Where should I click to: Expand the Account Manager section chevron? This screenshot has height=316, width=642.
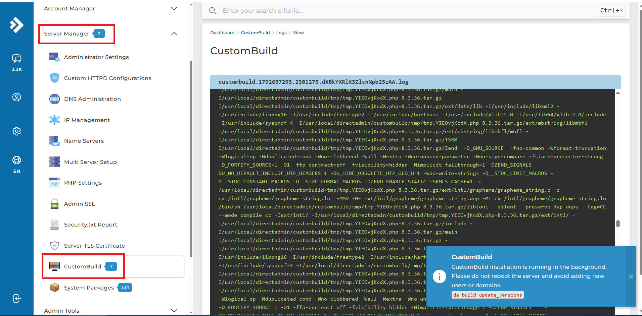[174, 8]
